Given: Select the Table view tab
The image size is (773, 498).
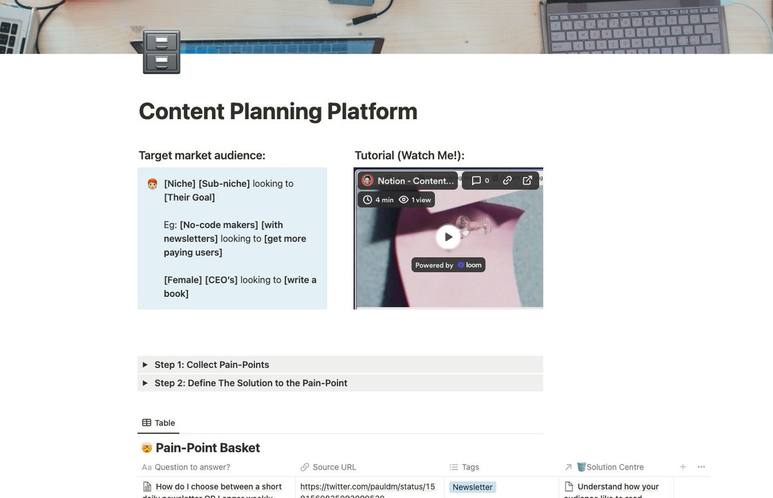Looking at the screenshot, I should [x=158, y=423].
